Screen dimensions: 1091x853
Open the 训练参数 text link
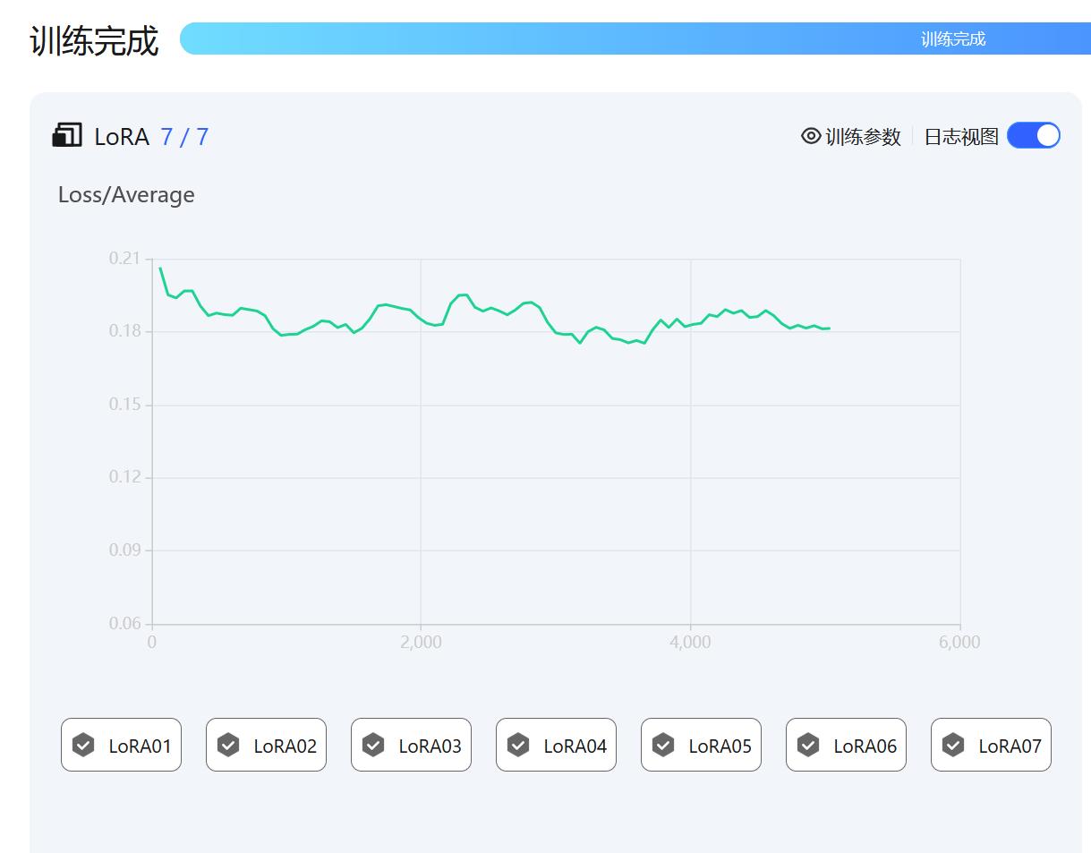pos(863,137)
